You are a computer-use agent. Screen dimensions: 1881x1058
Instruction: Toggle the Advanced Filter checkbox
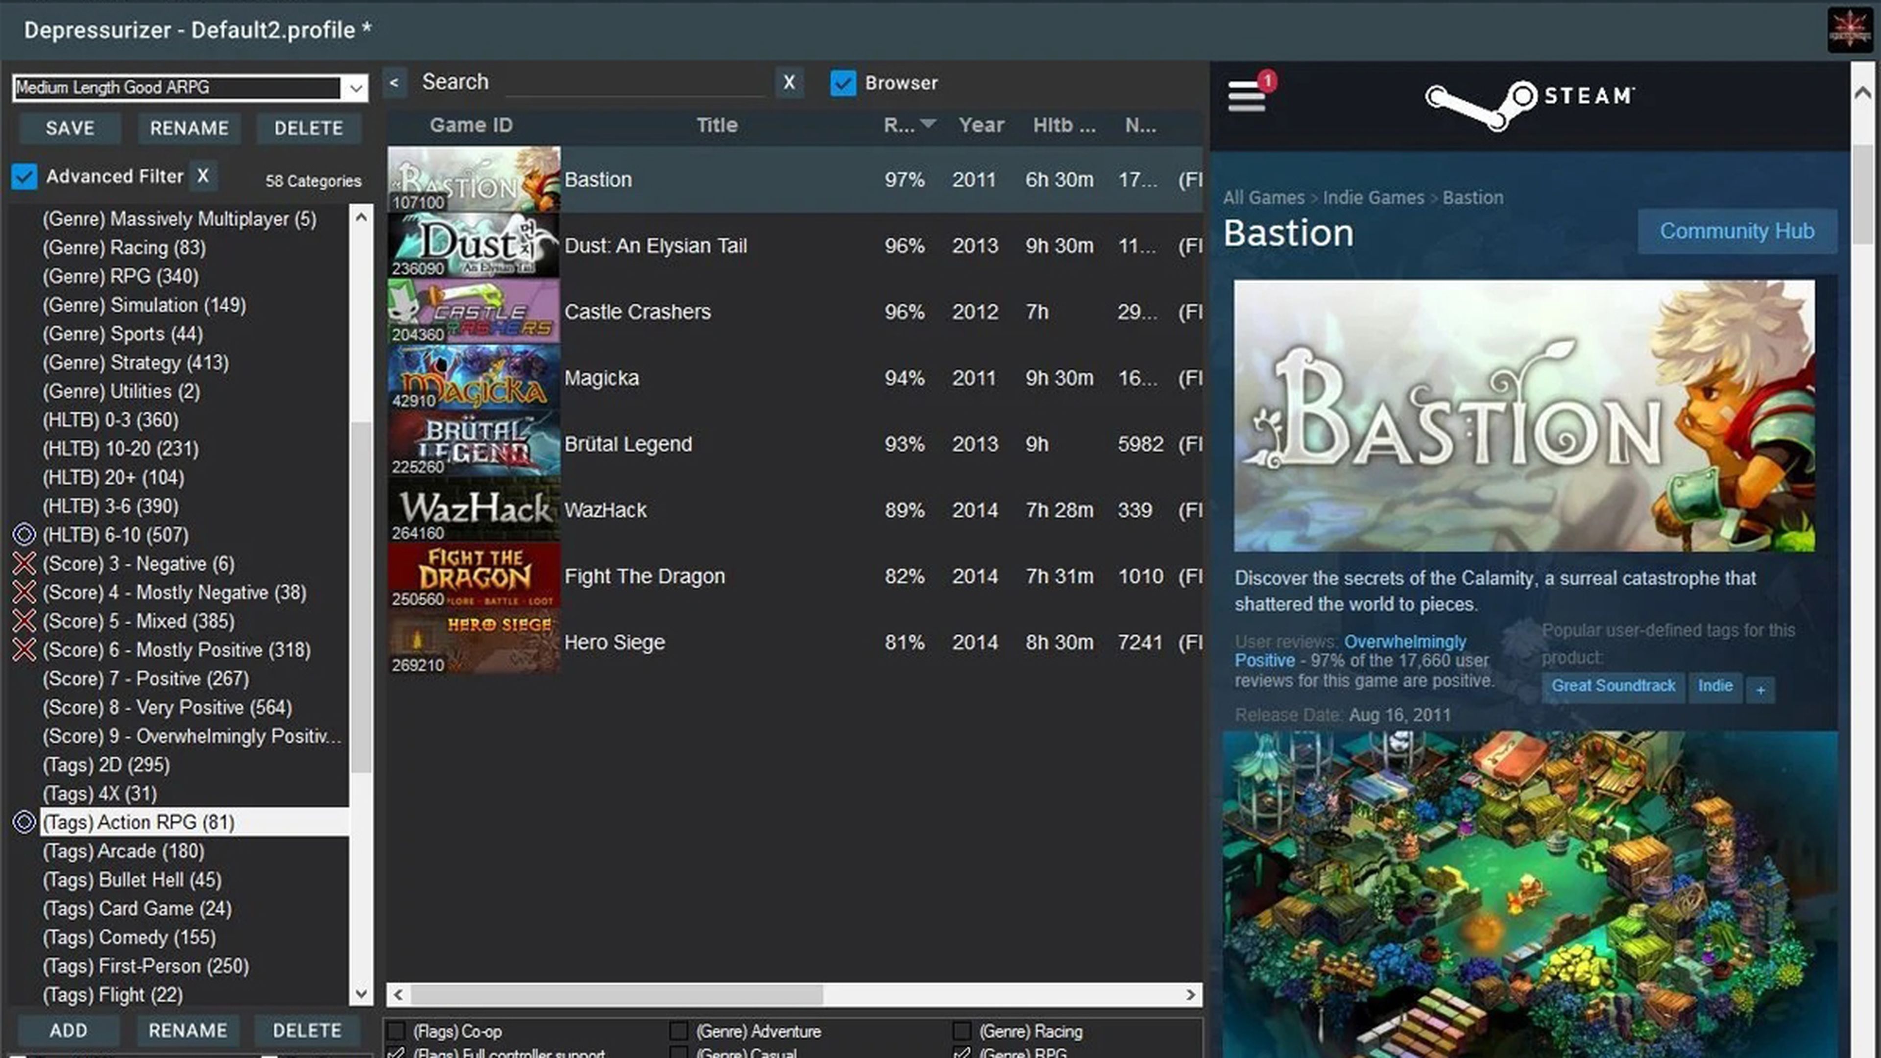pyautogui.click(x=23, y=176)
